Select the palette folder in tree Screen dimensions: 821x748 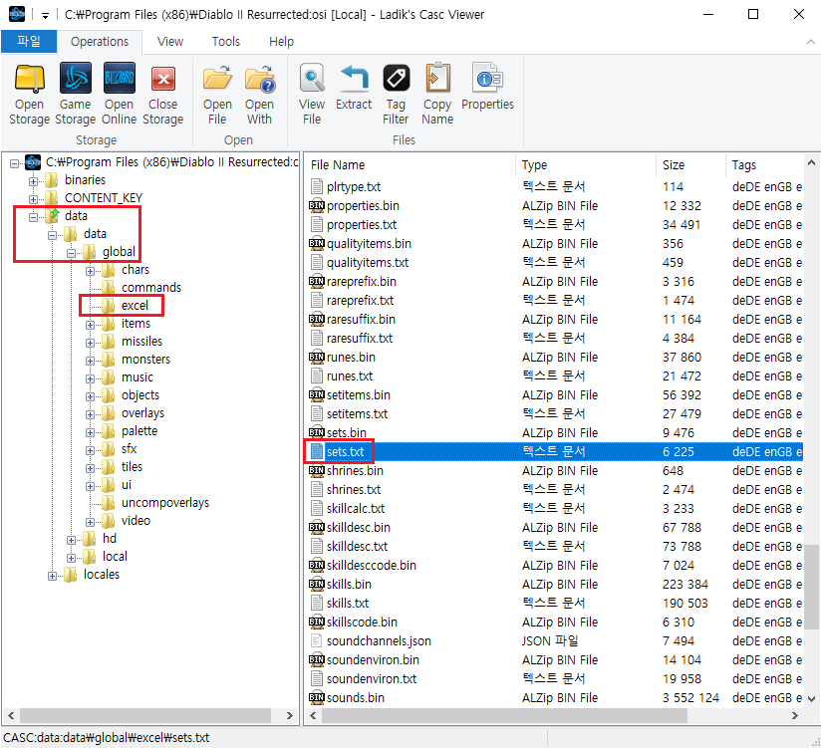click(138, 431)
